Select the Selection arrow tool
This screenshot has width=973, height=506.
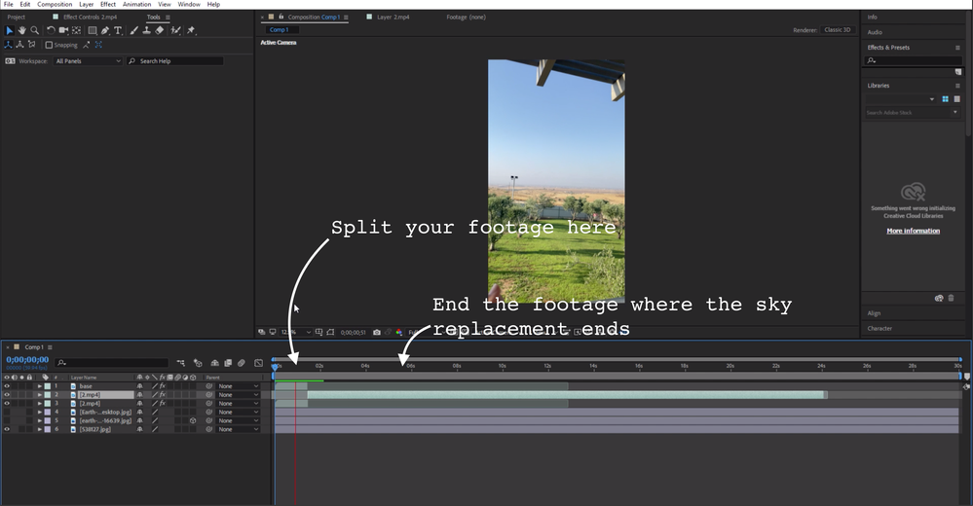pyautogui.click(x=10, y=30)
